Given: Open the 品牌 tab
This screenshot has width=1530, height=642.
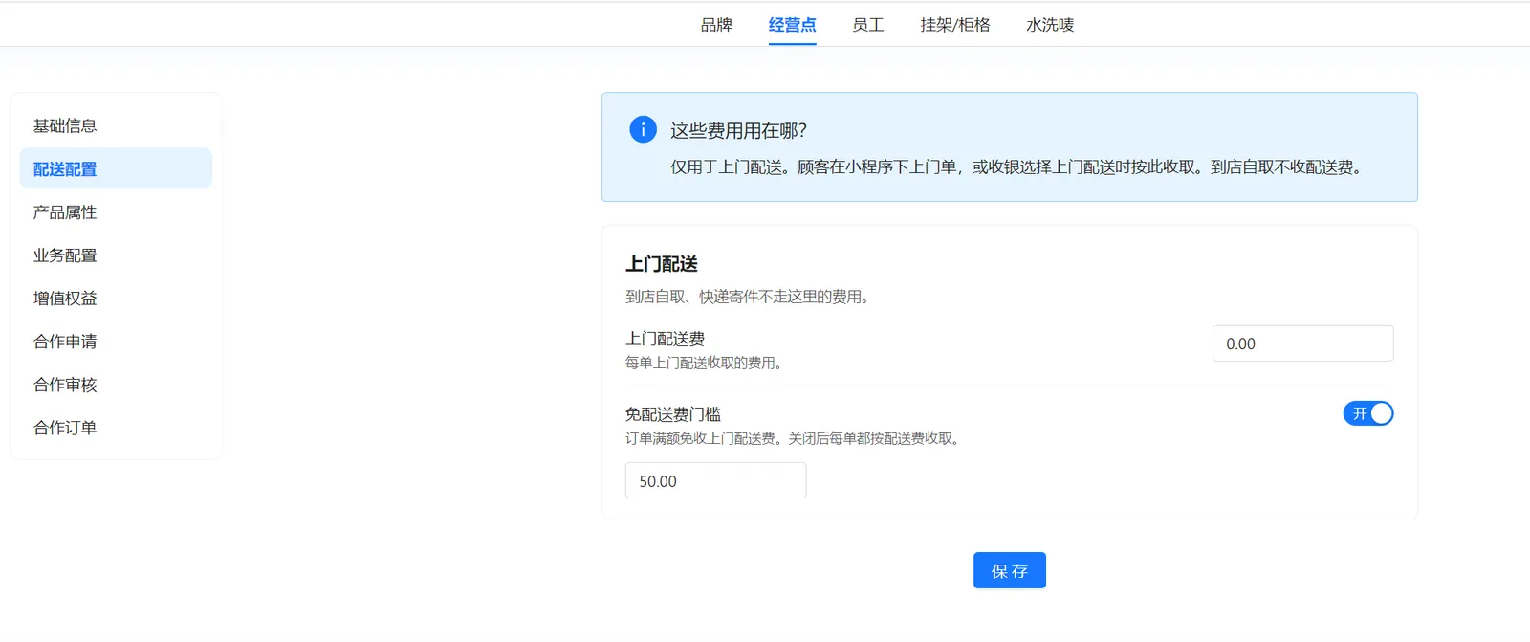Looking at the screenshot, I should (716, 25).
